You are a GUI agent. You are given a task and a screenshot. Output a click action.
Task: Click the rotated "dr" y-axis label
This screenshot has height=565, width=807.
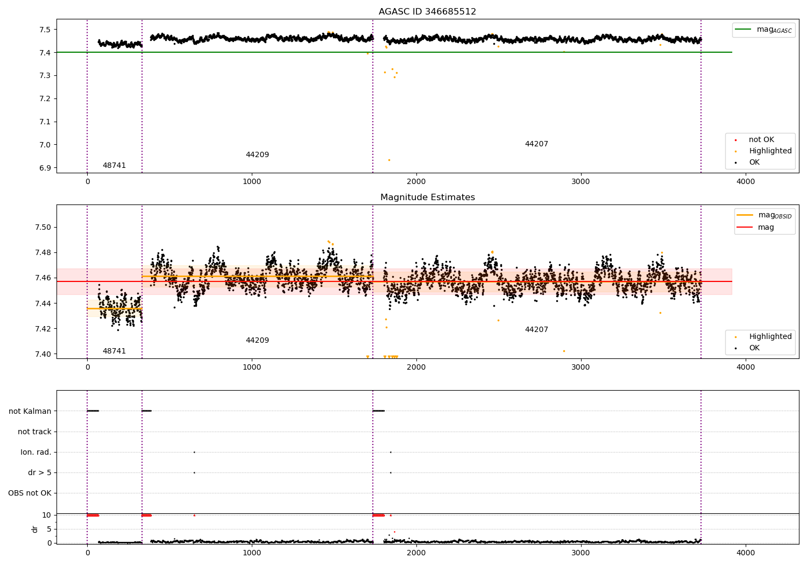35,529
